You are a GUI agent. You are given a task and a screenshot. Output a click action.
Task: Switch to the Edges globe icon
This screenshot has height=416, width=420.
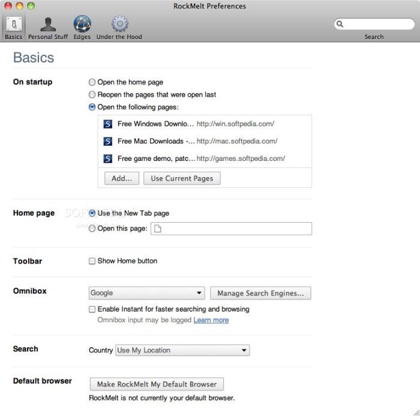82,25
